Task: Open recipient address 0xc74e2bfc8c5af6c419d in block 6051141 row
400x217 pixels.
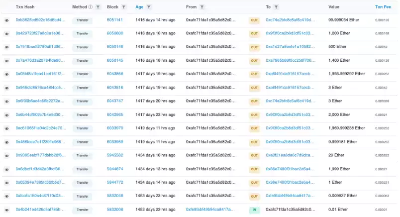Action: tap(291, 19)
